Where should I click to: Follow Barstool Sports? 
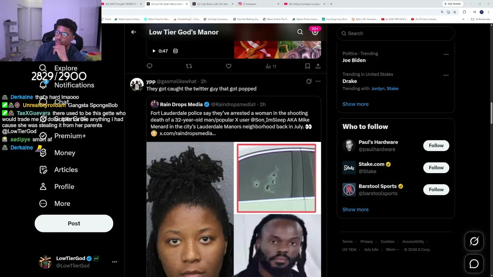(436, 189)
